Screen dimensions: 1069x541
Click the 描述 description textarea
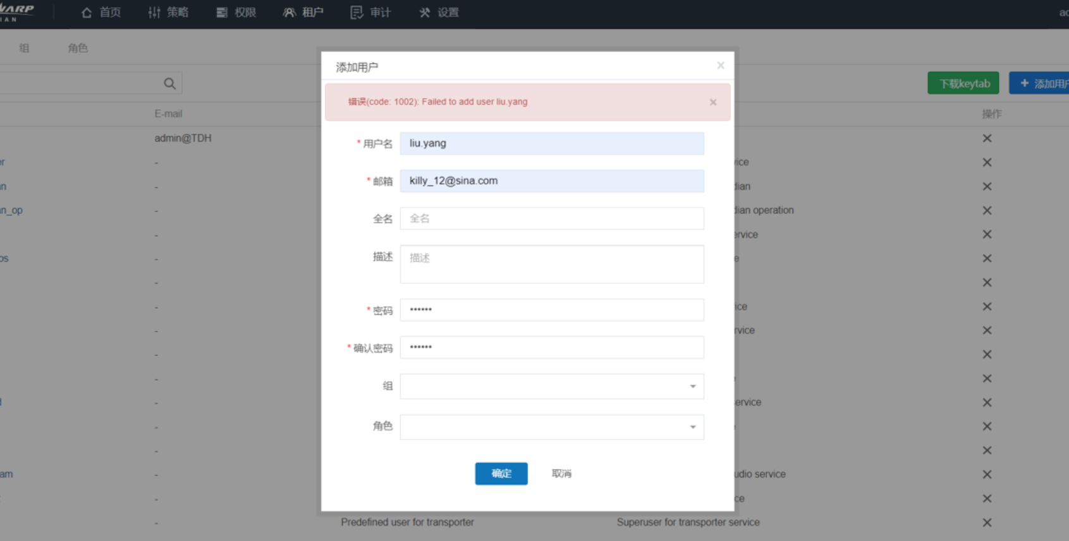pos(551,264)
